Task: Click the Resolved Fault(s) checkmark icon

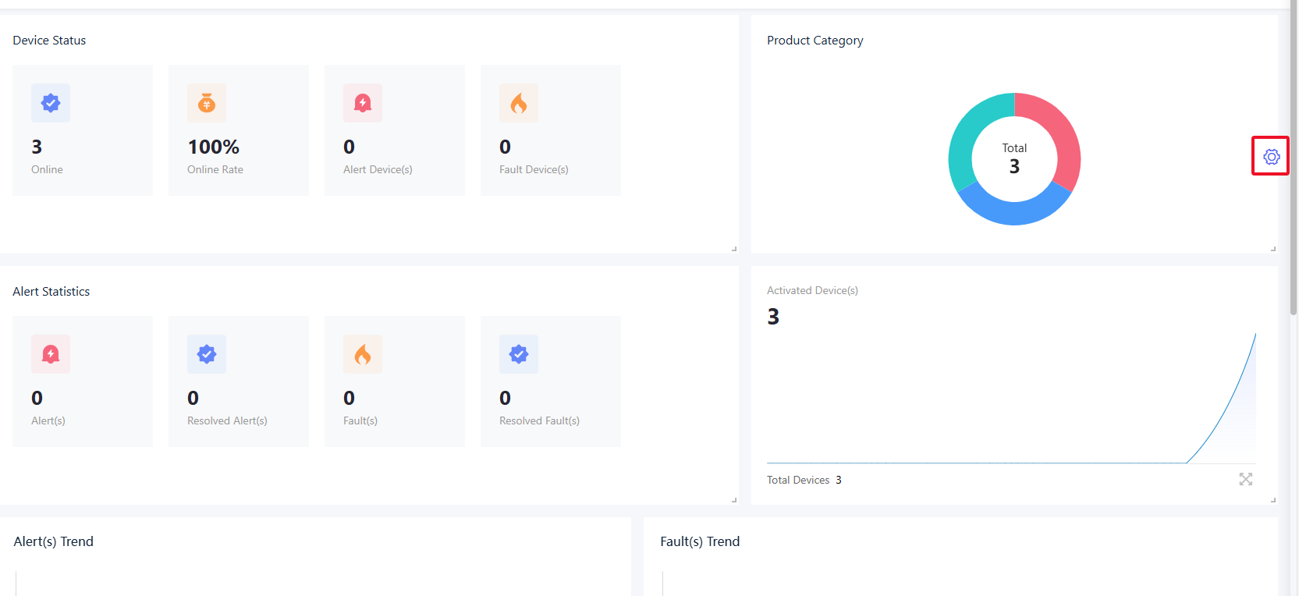Action: click(x=519, y=354)
